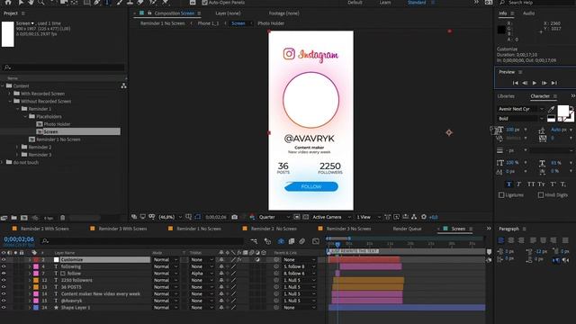
Task: Hide the Shape Layer 1 eye toggle
Action: (4, 308)
